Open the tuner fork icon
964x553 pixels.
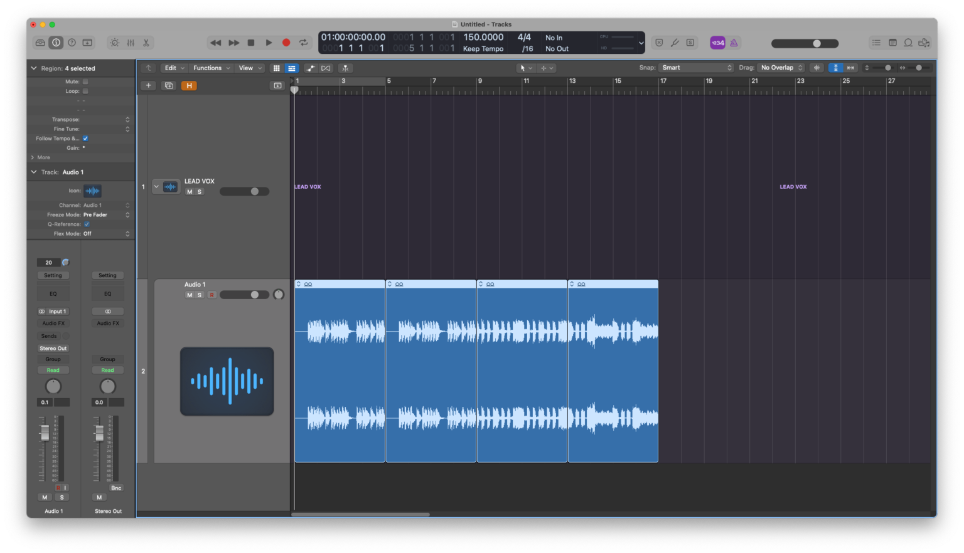pyautogui.click(x=675, y=43)
